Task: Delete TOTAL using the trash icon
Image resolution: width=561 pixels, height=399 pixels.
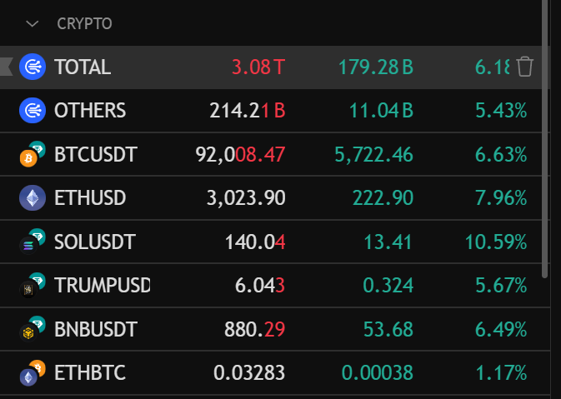Action: pos(524,67)
